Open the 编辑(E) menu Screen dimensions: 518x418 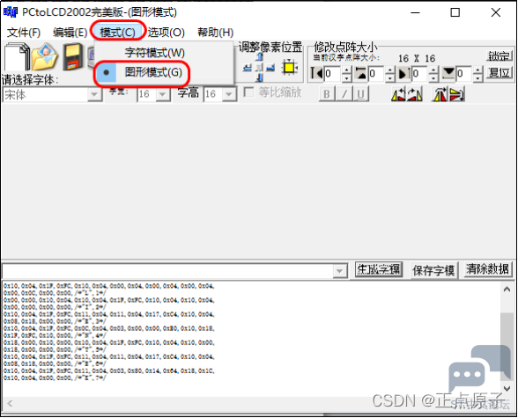[x=70, y=33]
